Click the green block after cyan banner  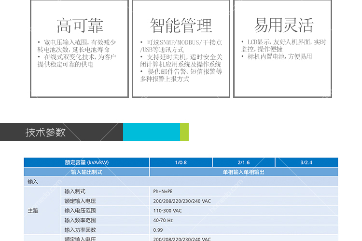184,132
